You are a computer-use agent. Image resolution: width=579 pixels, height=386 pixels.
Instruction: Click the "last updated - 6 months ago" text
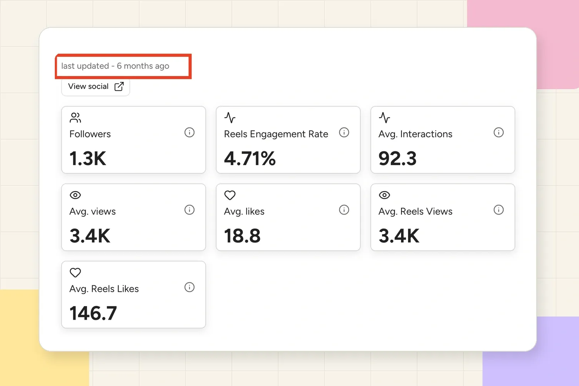(x=115, y=66)
